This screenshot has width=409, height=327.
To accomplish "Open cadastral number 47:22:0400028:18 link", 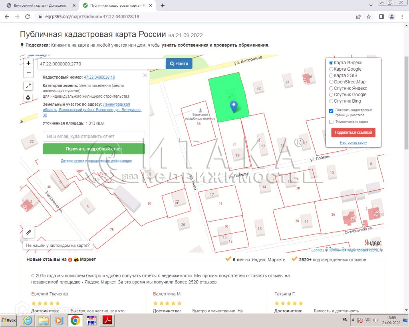I will coord(99,77).
